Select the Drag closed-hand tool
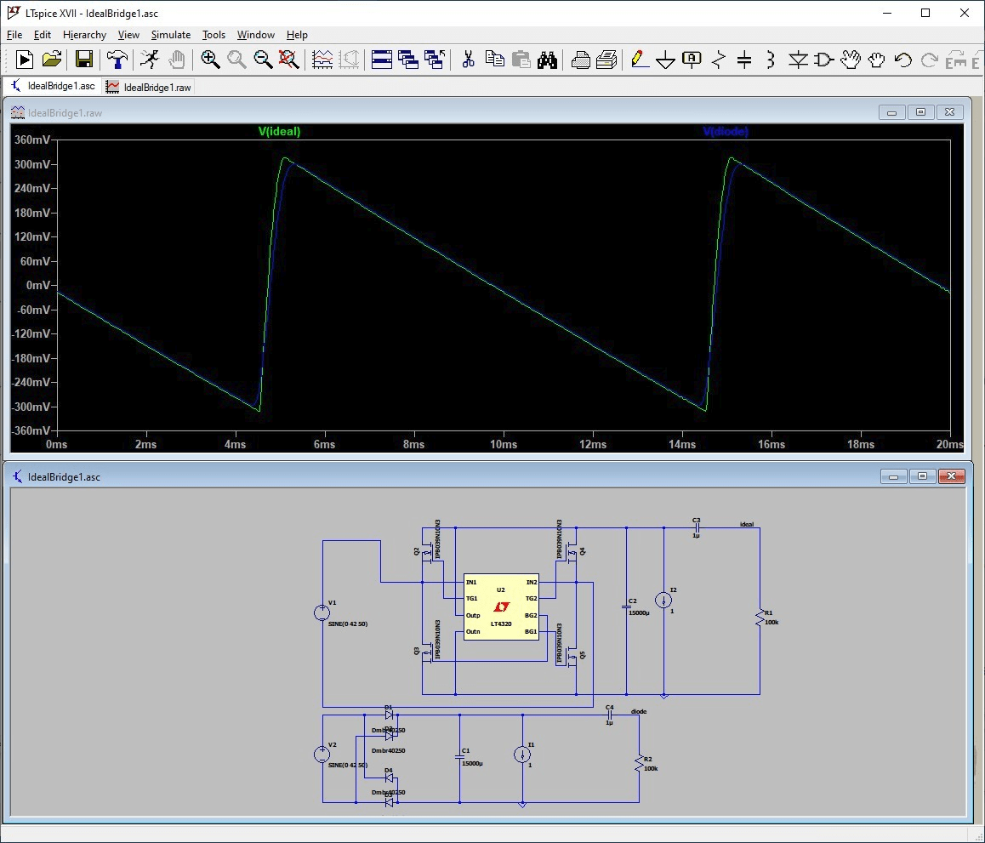Screen dimensions: 985x843 click(876, 60)
